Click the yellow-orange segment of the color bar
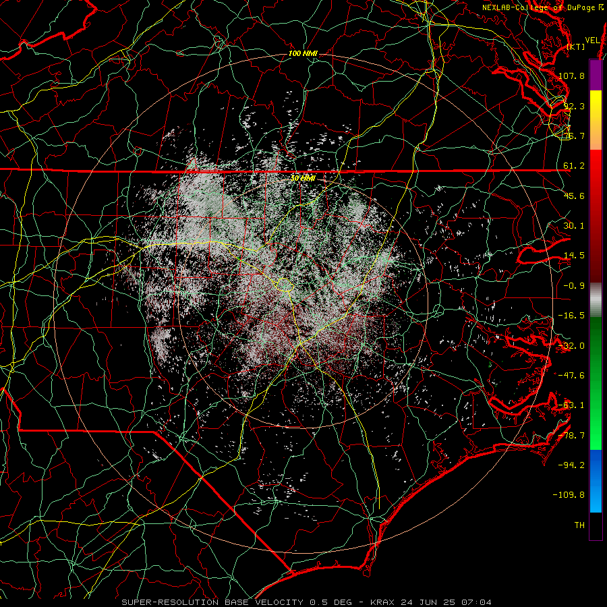 coord(596,120)
